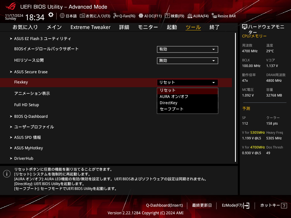291x218 pixels.
Task: Click the Resize BAR icon
Action: [214, 16]
